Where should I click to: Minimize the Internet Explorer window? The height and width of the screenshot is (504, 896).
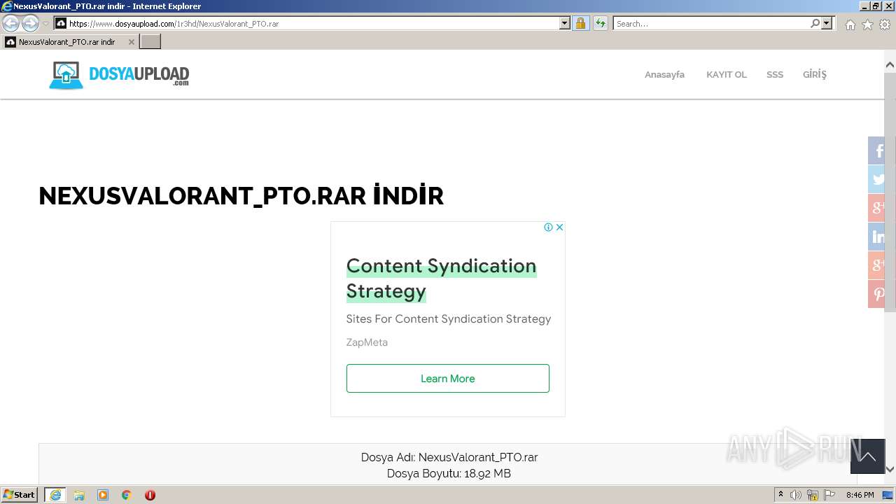[x=864, y=6]
